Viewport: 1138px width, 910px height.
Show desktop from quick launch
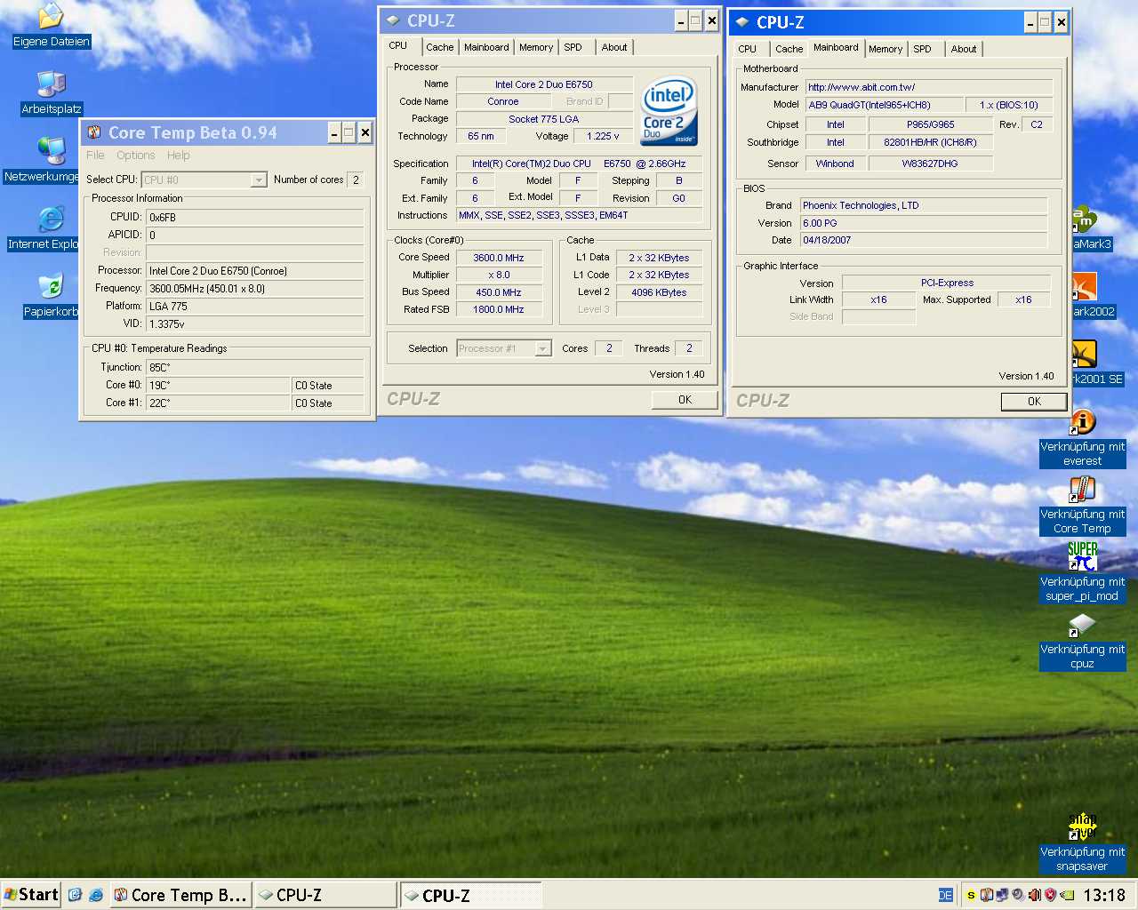click(x=76, y=895)
